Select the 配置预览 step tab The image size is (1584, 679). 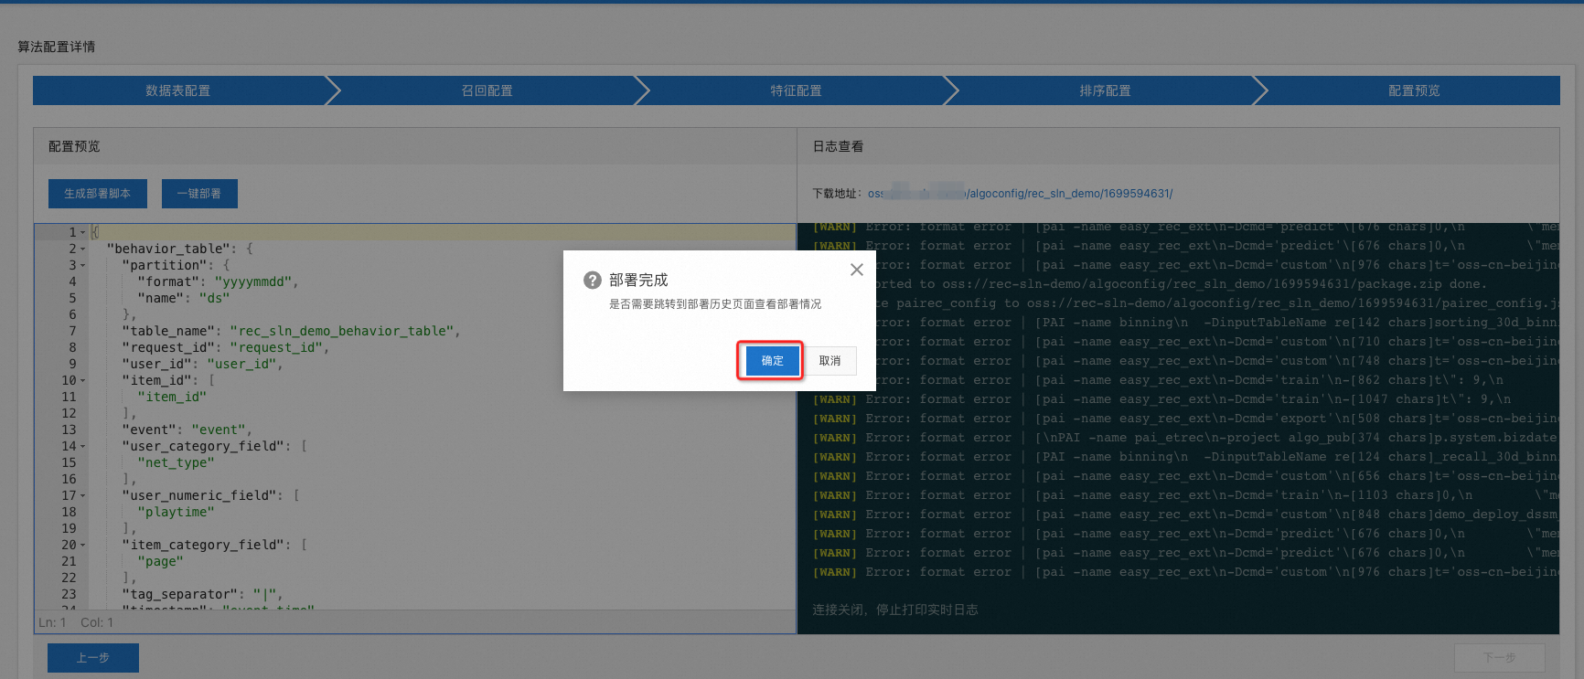point(1413,90)
